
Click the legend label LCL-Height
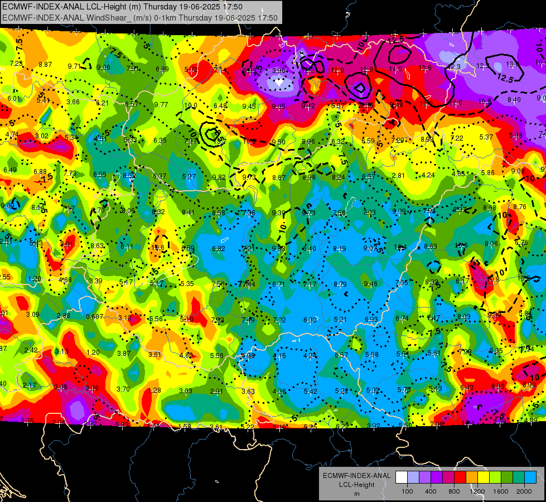click(x=356, y=485)
